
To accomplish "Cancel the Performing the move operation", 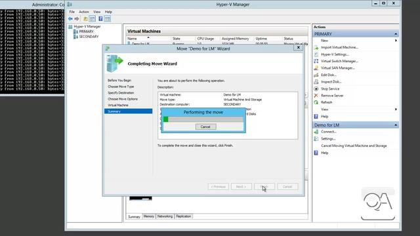I will [x=205, y=127].
